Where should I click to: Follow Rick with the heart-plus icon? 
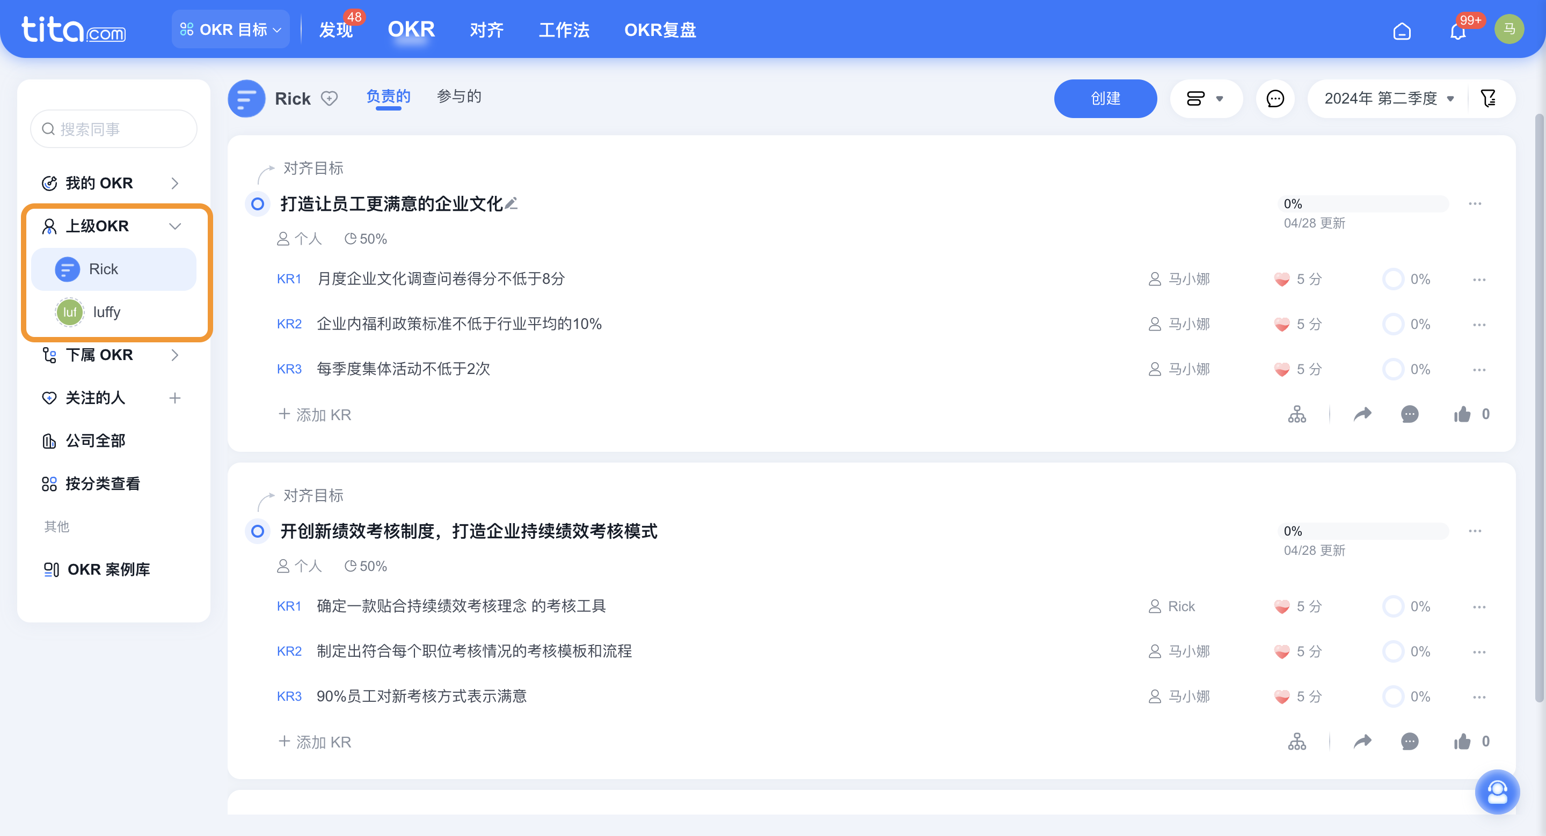[329, 98]
